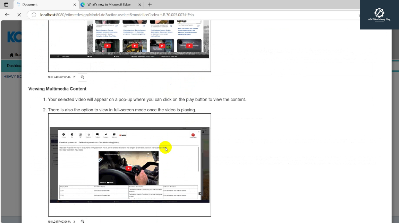Zoom image NHIL24TR00395JA with magnifier button
The image size is (399, 223).
click(x=82, y=77)
